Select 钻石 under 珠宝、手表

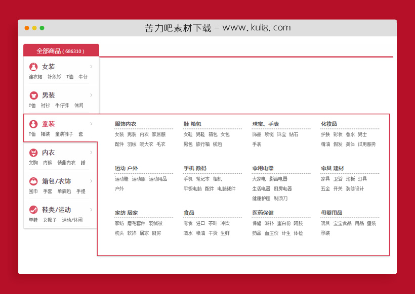294,134
